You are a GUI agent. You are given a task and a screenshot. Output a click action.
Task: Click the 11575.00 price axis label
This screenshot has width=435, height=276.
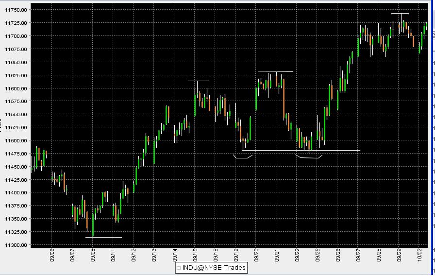pyautogui.click(x=16, y=102)
